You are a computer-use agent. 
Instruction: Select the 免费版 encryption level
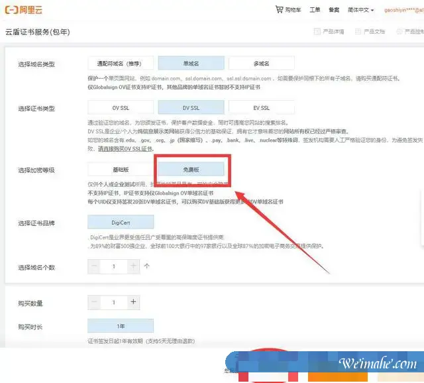pos(191,170)
